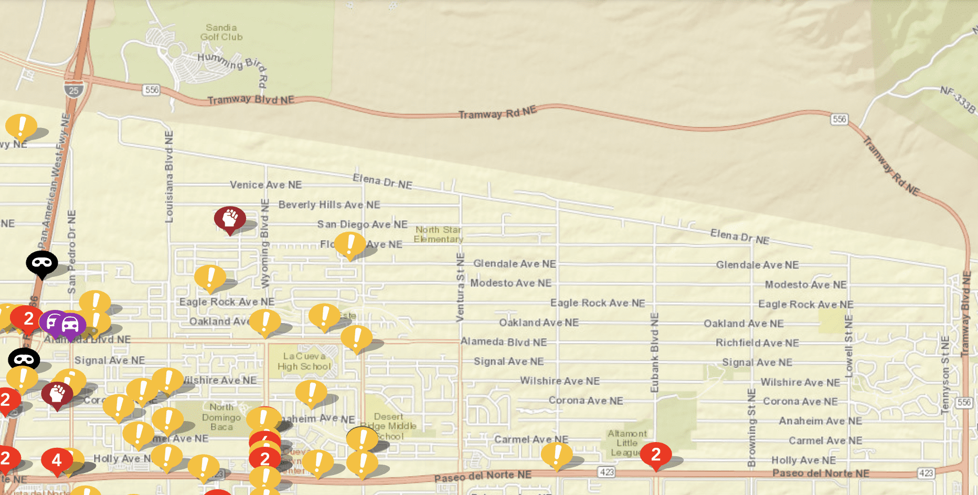
Task: Click the yellow alert marker left of Carmel Ave NE label
Action: (x=138, y=435)
